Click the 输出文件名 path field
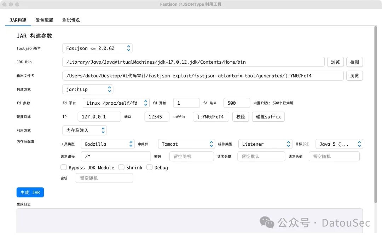The height and width of the screenshot is (238, 382). pyautogui.click(x=203, y=76)
